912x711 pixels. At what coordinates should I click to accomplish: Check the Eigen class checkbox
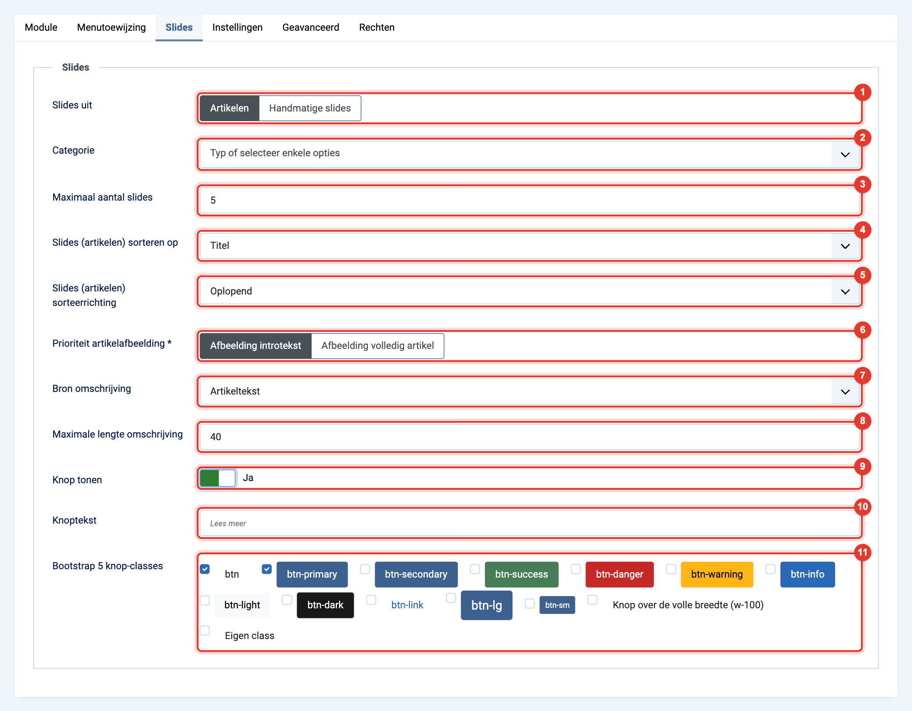click(205, 631)
